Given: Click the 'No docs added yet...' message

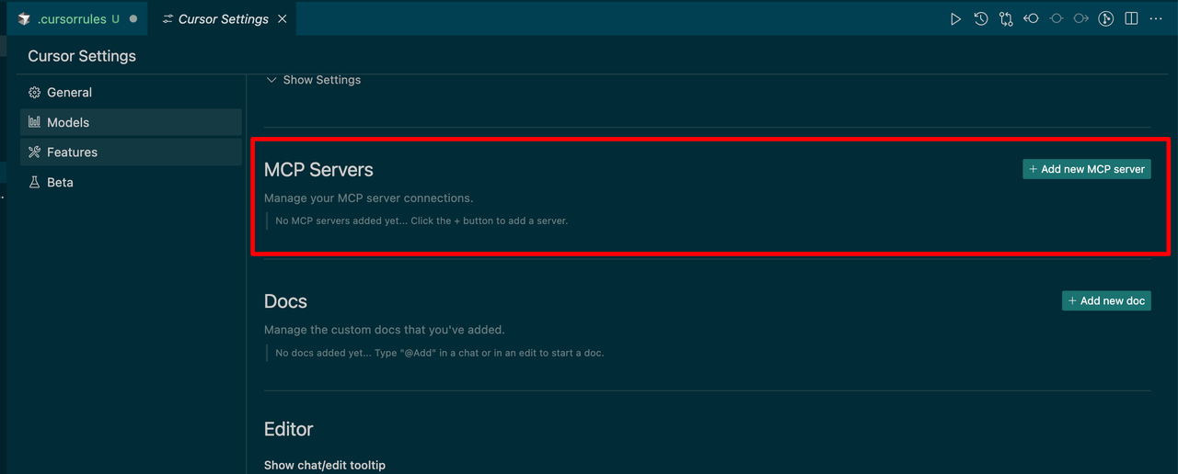Looking at the screenshot, I should 440,353.
